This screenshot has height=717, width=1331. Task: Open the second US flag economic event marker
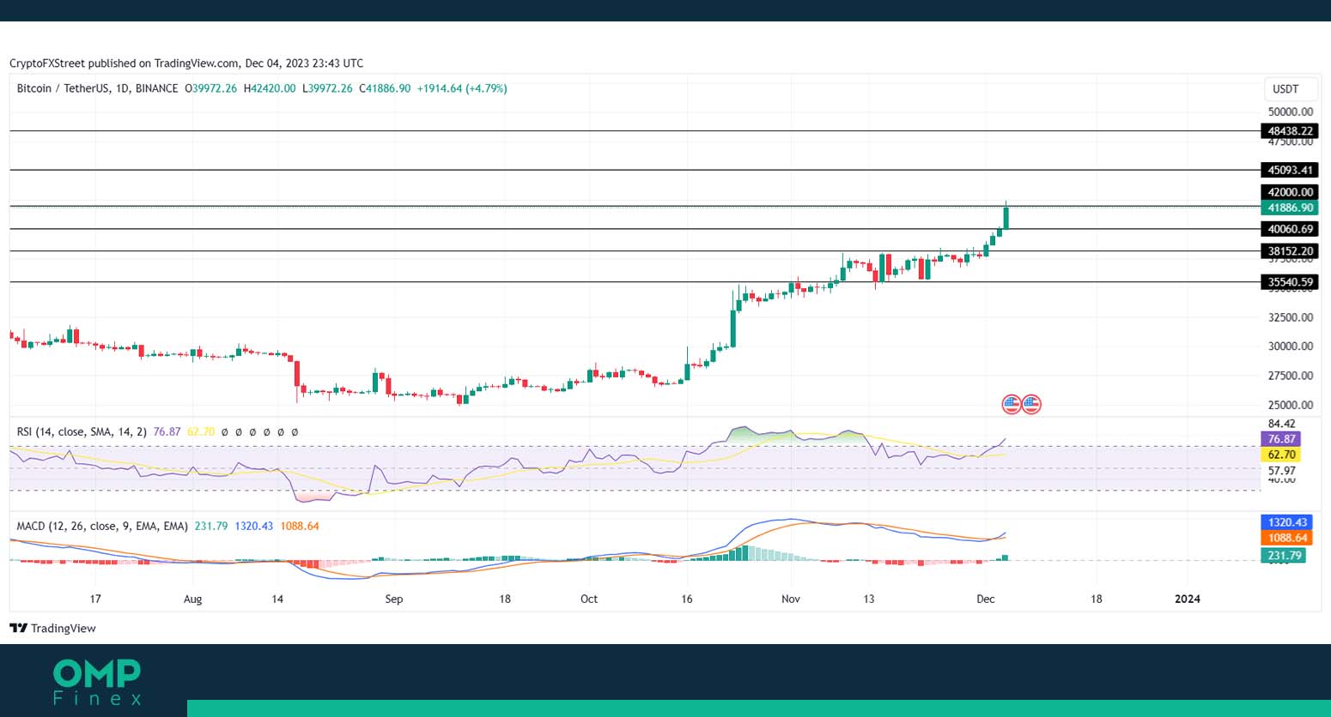(x=1031, y=404)
